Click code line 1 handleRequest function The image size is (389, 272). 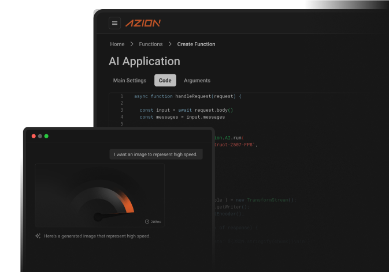pos(188,96)
